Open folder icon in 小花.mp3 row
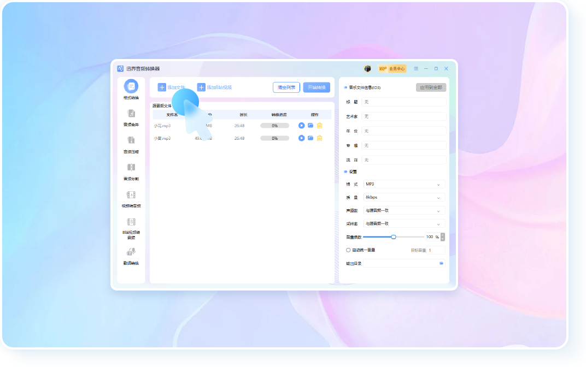This screenshot has height=367, width=586. (x=310, y=126)
